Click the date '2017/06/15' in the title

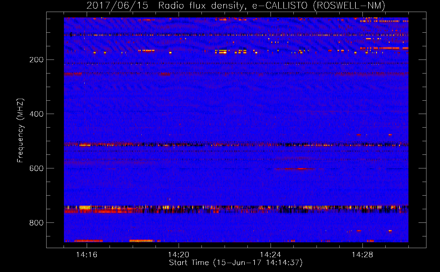[117, 6]
